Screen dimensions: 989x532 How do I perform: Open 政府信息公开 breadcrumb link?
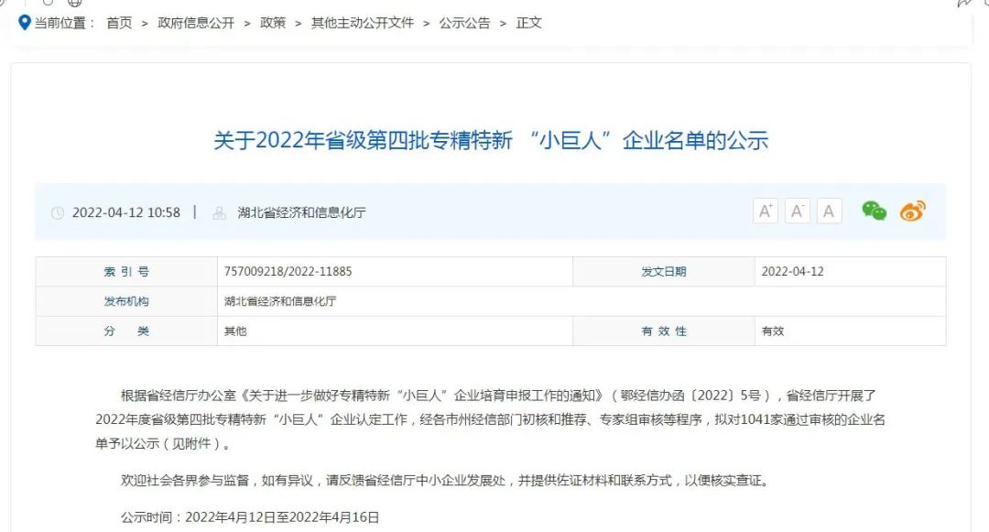pos(196,23)
